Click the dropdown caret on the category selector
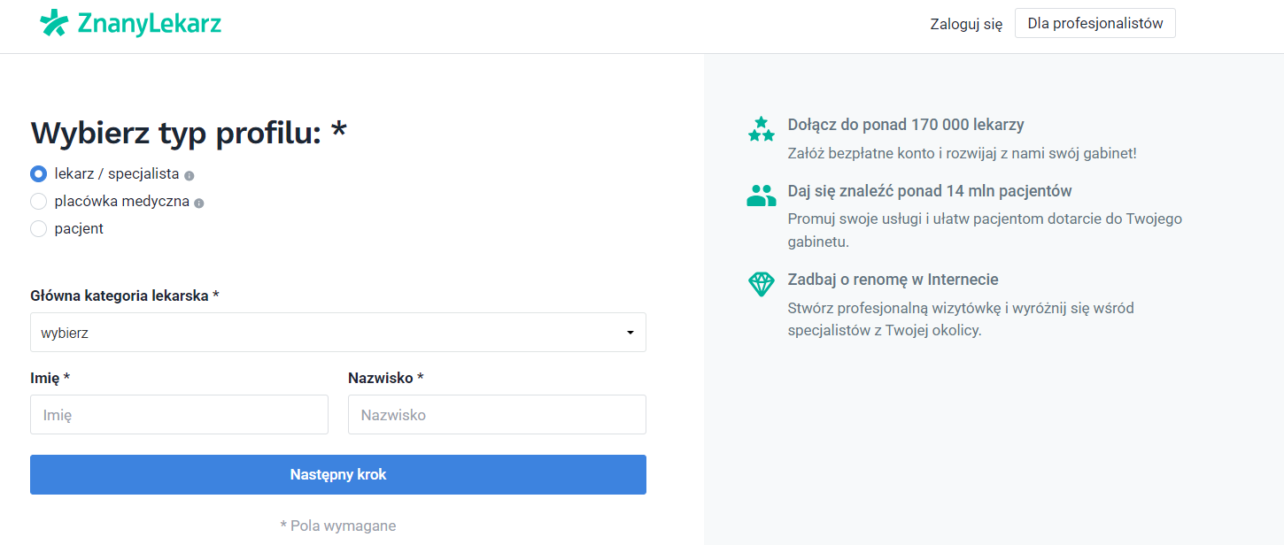Image resolution: width=1284 pixels, height=545 pixels. (x=630, y=332)
